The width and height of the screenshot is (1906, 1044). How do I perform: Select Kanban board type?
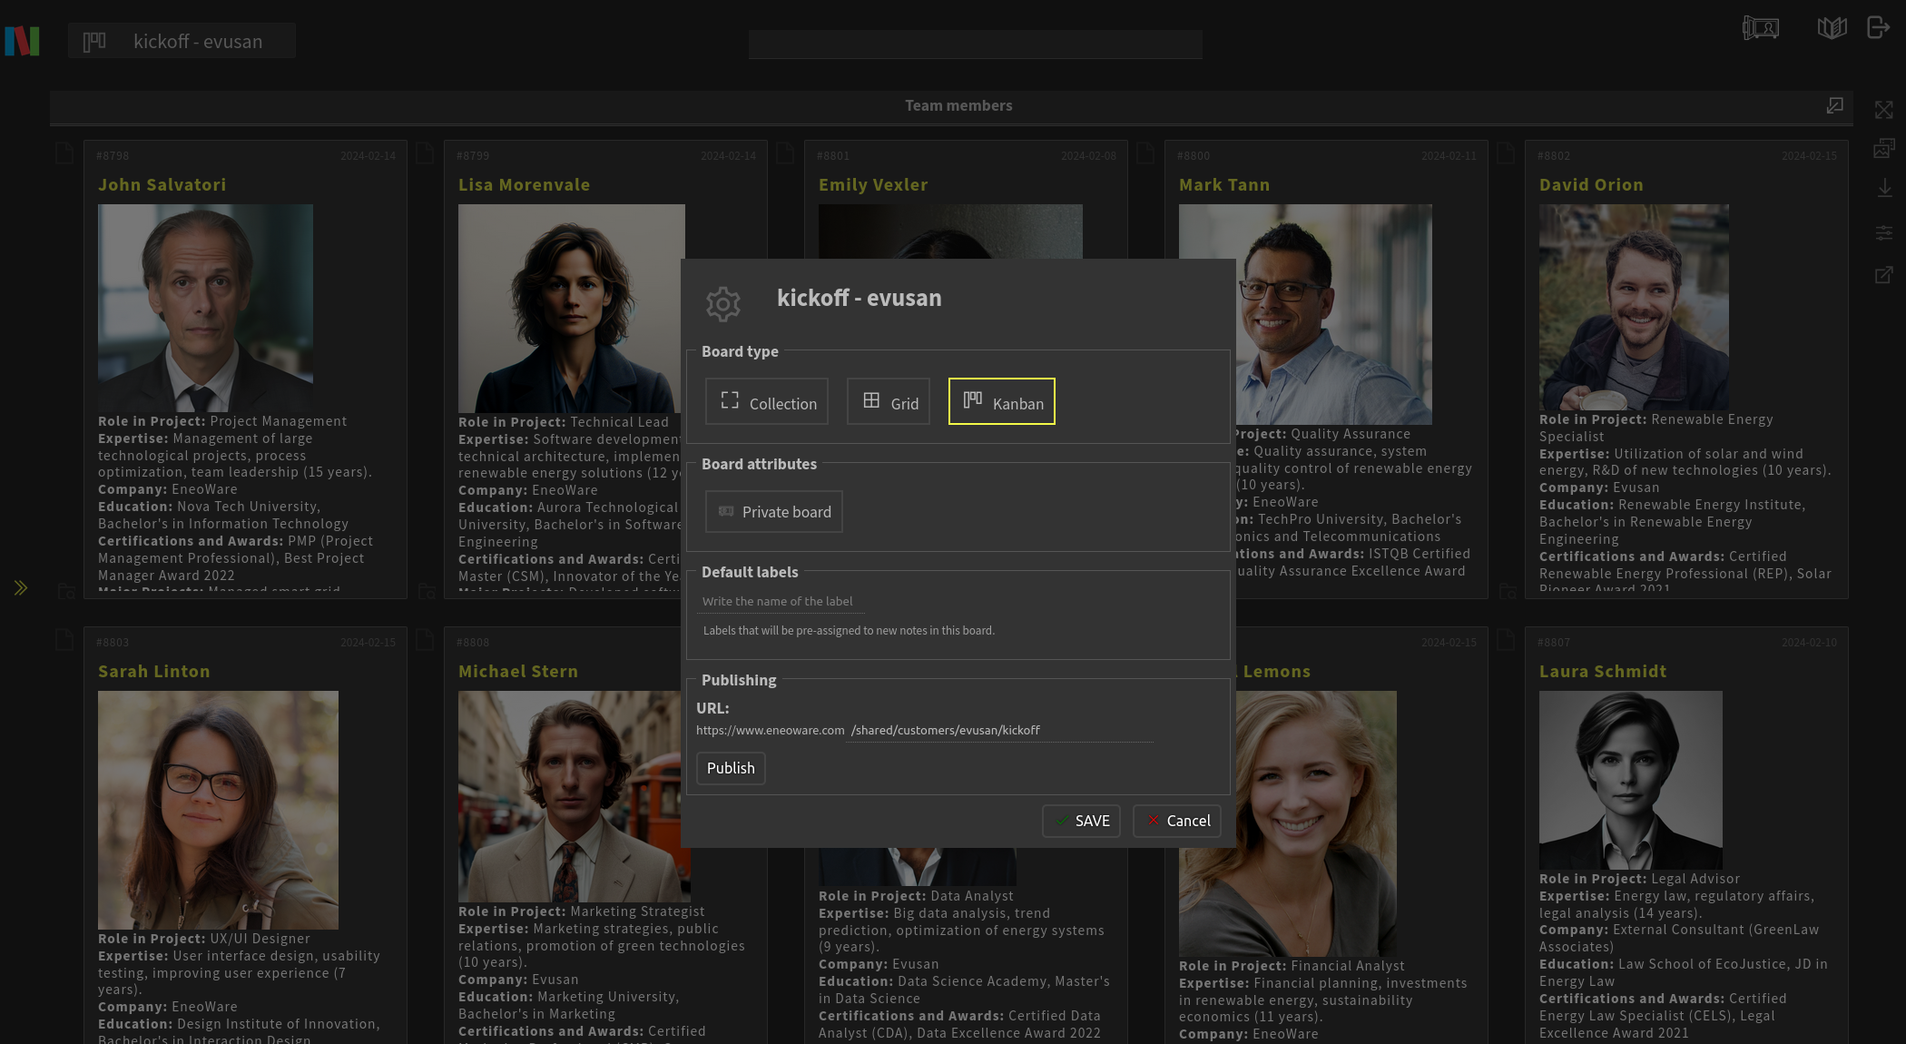[x=1002, y=402]
